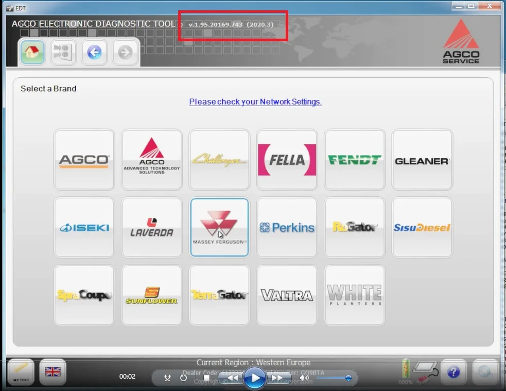Open Help with the question mark button
The height and width of the screenshot is (391, 506).
453,372
